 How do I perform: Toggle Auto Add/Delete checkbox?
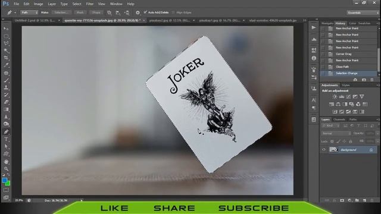point(145,12)
